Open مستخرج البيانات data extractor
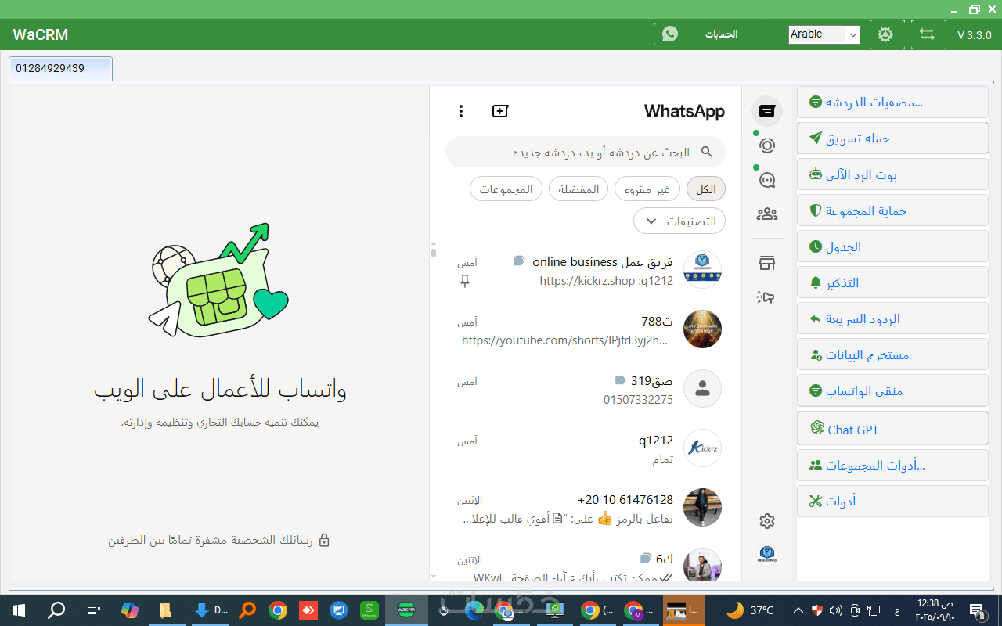Image resolution: width=1002 pixels, height=626 pixels. [x=892, y=354]
